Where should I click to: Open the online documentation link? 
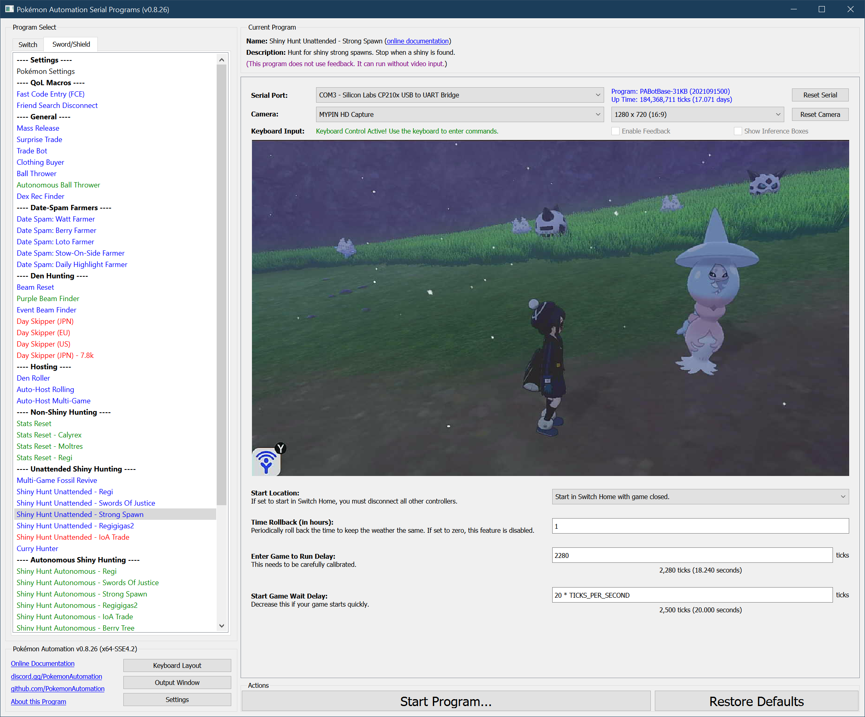(x=417, y=41)
